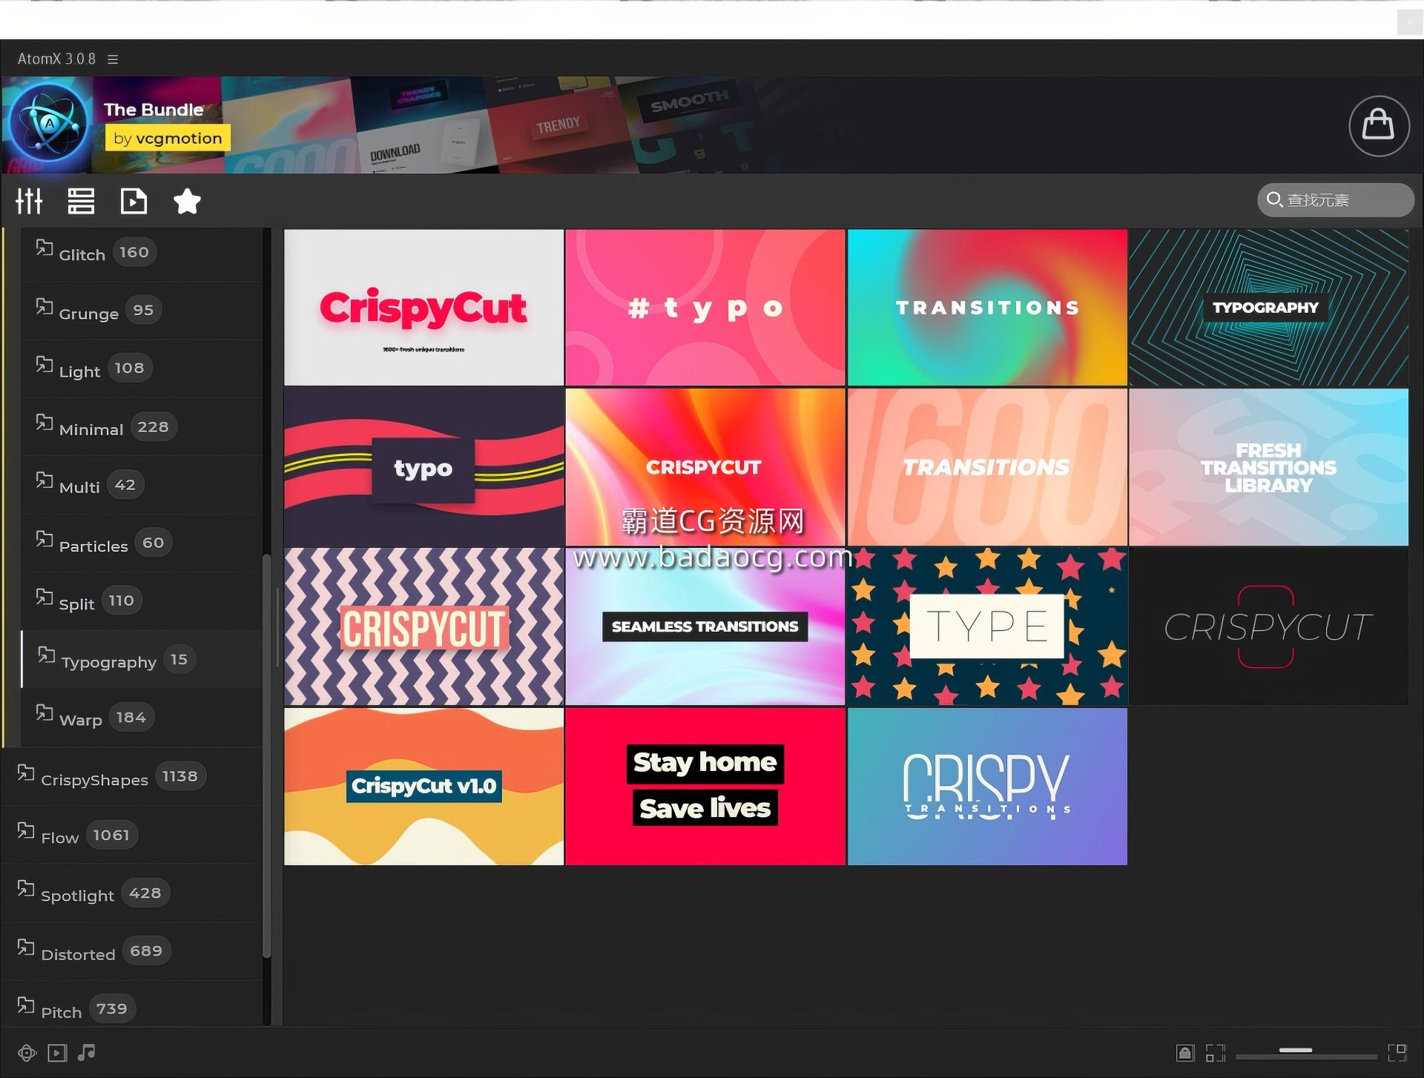Viewport: 1424px width, 1078px height.
Task: Click the folder icon beside Grunge
Action: tap(44, 306)
